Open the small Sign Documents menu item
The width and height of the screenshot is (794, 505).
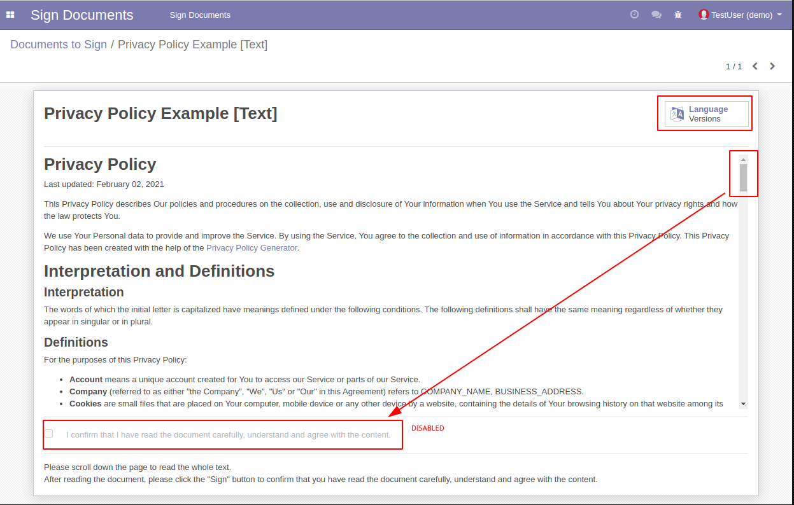tap(200, 15)
